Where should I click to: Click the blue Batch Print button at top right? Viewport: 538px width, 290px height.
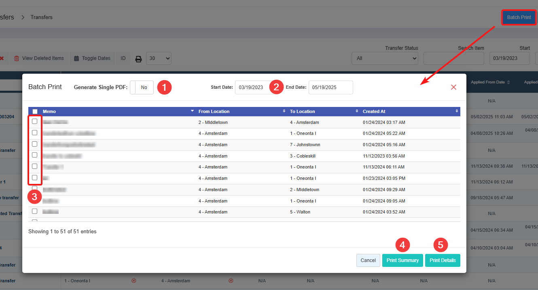coord(519,17)
